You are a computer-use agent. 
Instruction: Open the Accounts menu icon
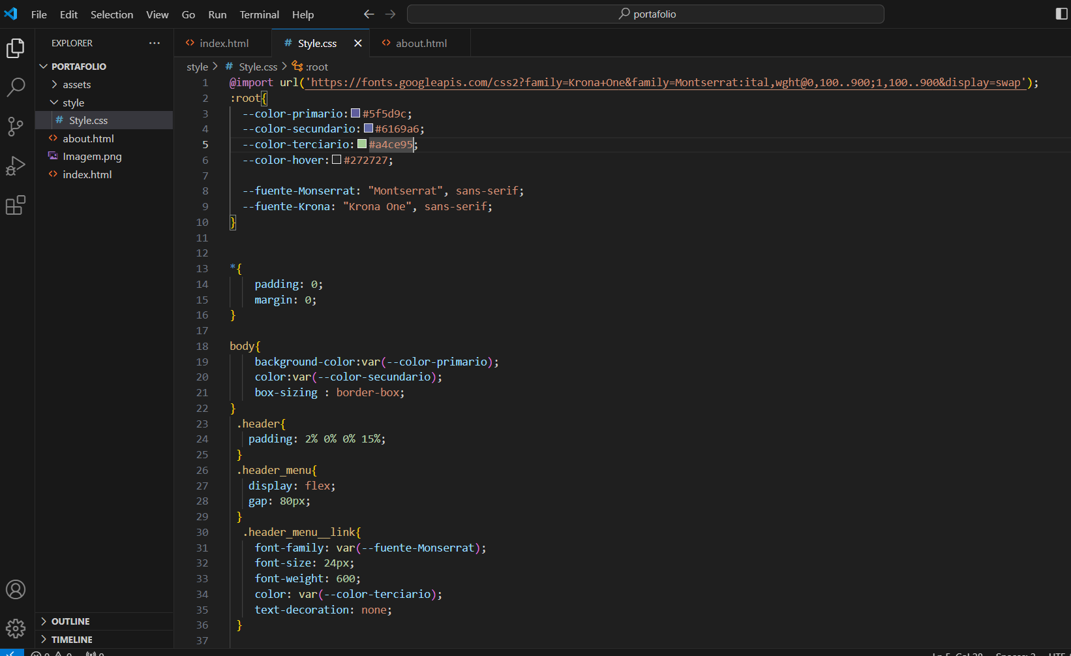click(x=16, y=589)
